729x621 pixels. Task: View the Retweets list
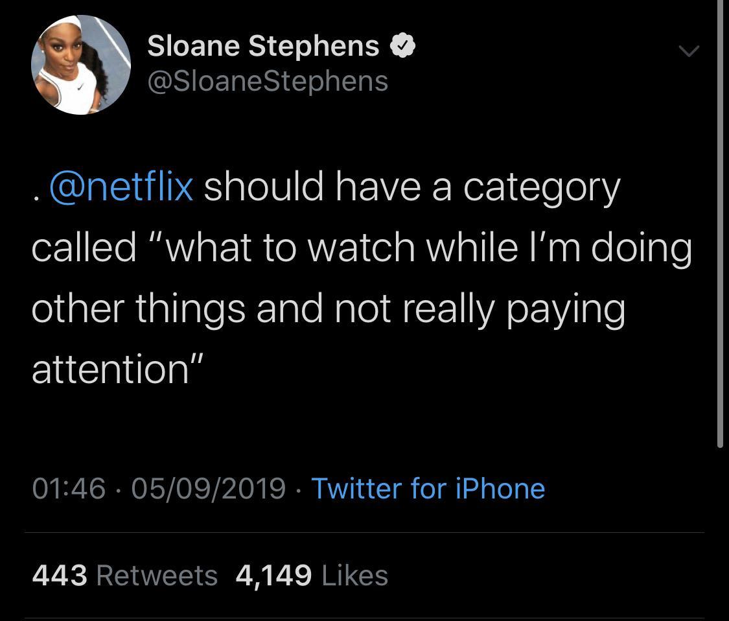157,575
